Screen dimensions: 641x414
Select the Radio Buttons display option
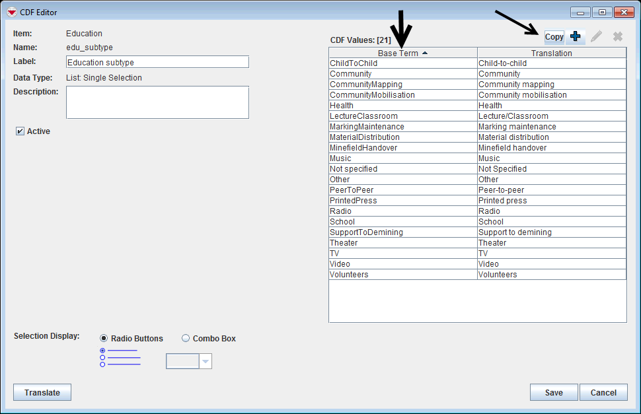point(104,339)
